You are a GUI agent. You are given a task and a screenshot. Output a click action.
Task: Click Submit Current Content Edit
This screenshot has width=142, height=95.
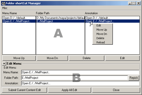tap(24, 90)
